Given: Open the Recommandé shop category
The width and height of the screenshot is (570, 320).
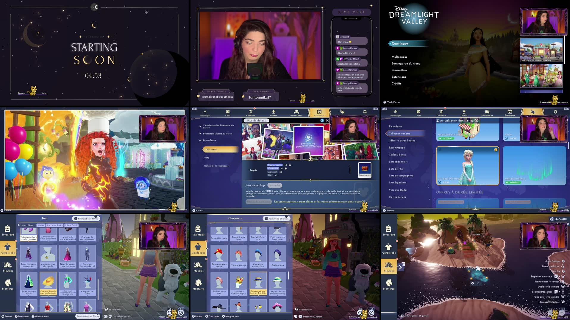Looking at the screenshot, I should pyautogui.click(x=396, y=148).
